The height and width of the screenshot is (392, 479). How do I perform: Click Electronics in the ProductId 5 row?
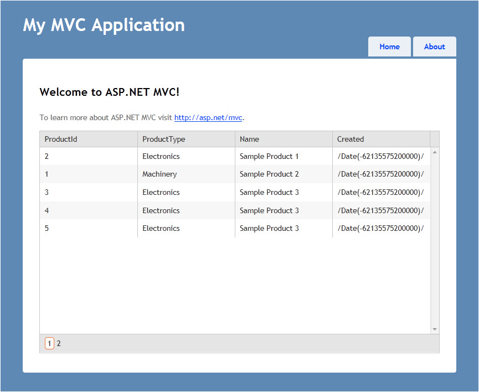186,228
